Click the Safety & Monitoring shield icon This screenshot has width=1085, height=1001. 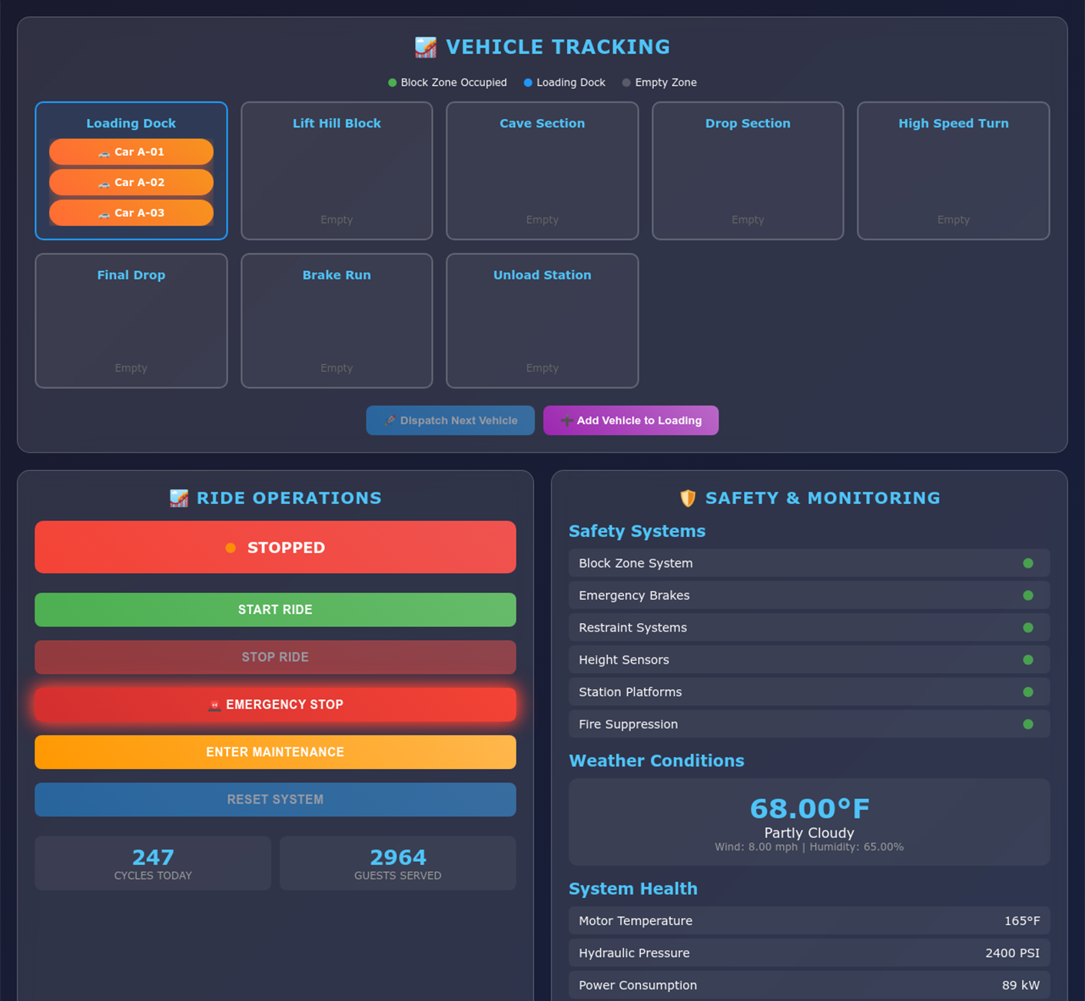tap(688, 499)
